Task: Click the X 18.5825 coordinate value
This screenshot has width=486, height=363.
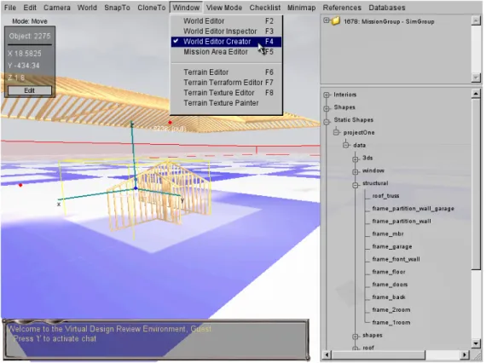Action: [25, 54]
